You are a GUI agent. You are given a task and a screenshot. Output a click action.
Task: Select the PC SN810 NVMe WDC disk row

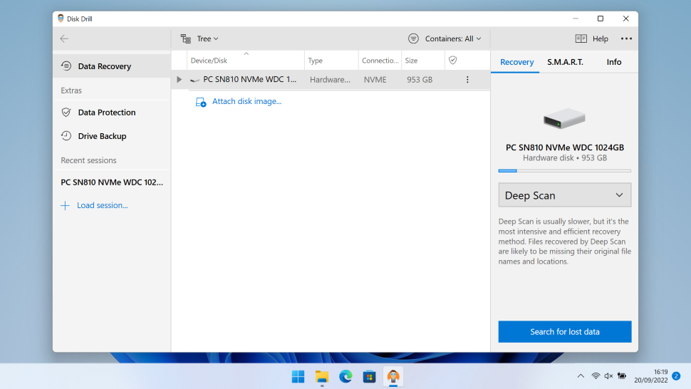tap(331, 80)
